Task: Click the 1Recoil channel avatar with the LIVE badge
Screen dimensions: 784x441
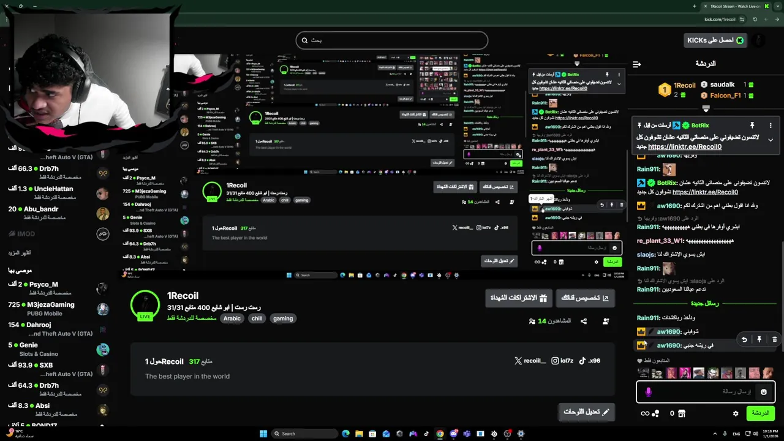Action: (x=145, y=305)
